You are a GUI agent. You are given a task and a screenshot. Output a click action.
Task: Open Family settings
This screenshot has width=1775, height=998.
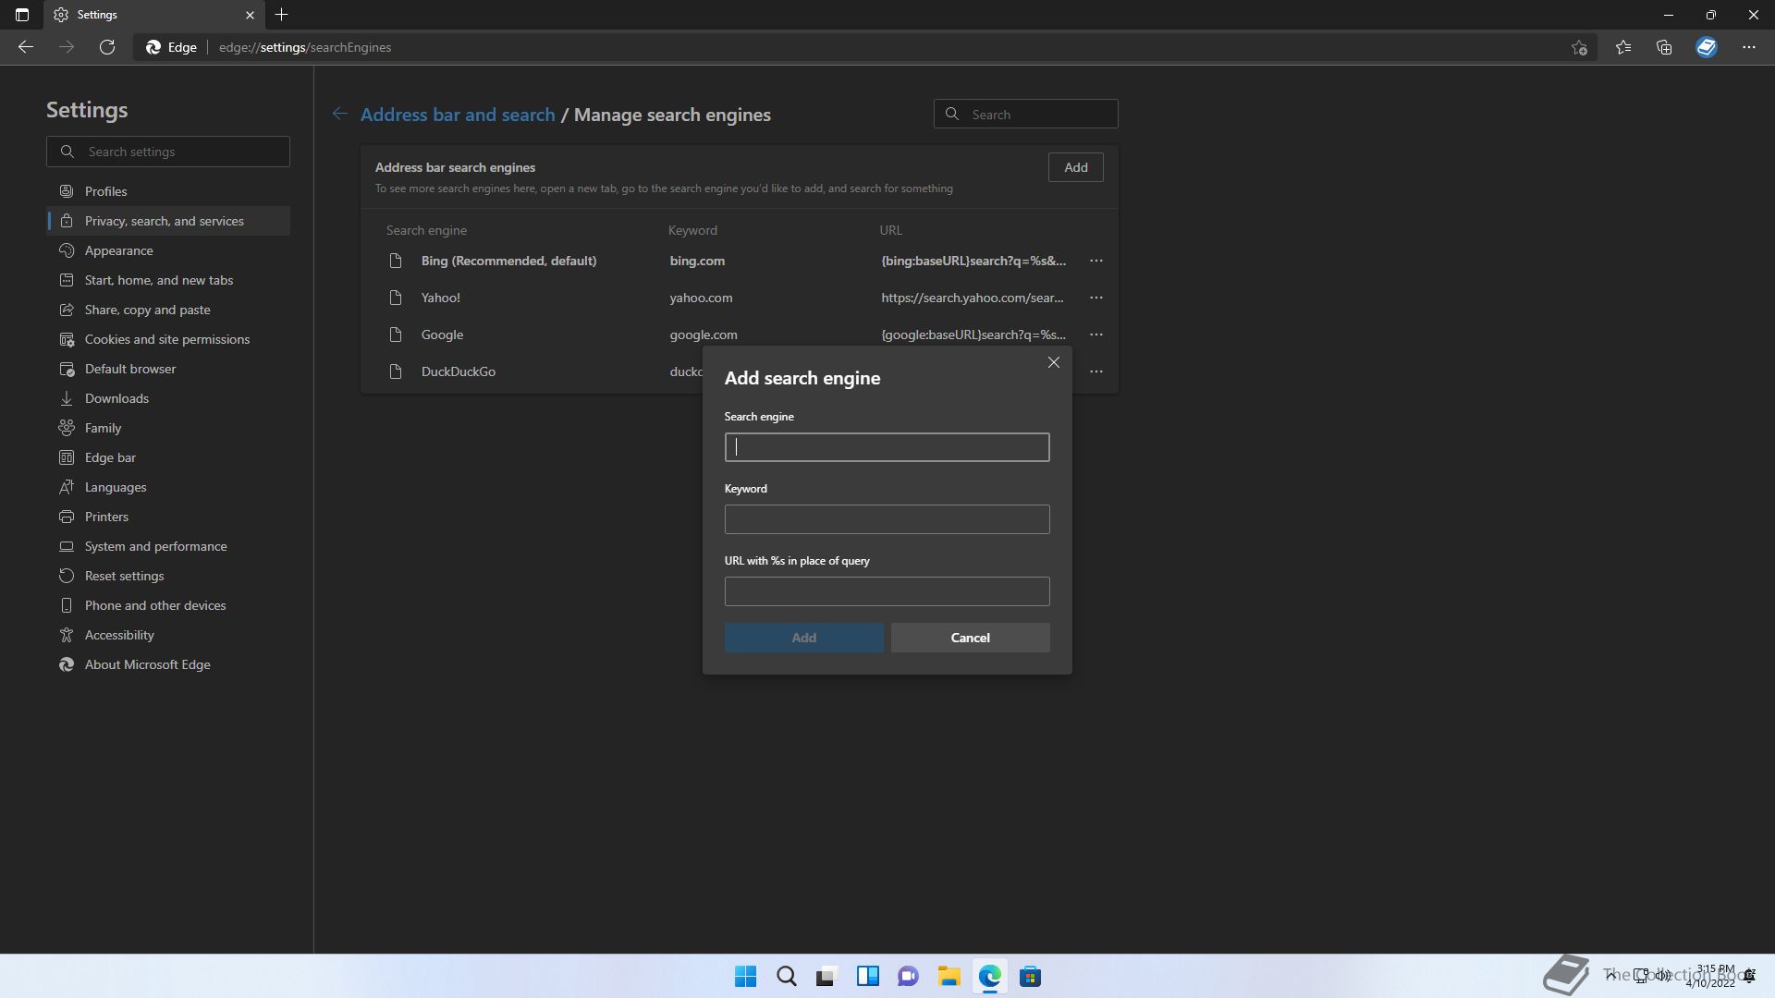168,428
